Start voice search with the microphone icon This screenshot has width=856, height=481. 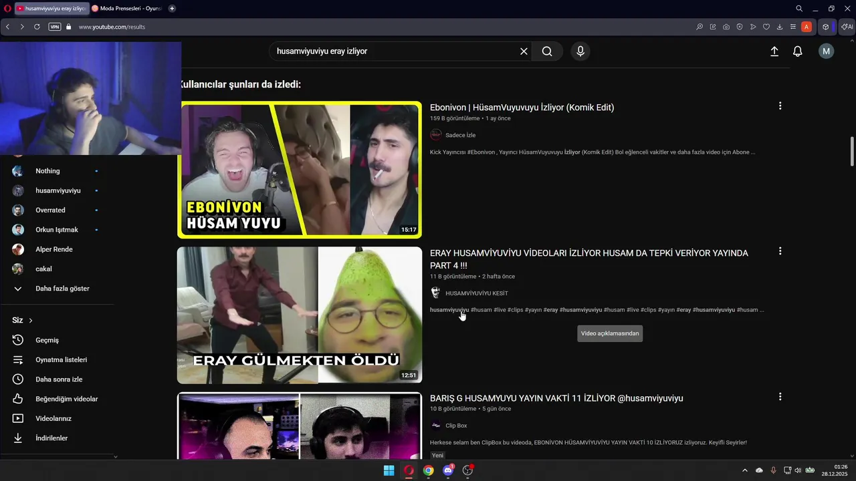580,51
